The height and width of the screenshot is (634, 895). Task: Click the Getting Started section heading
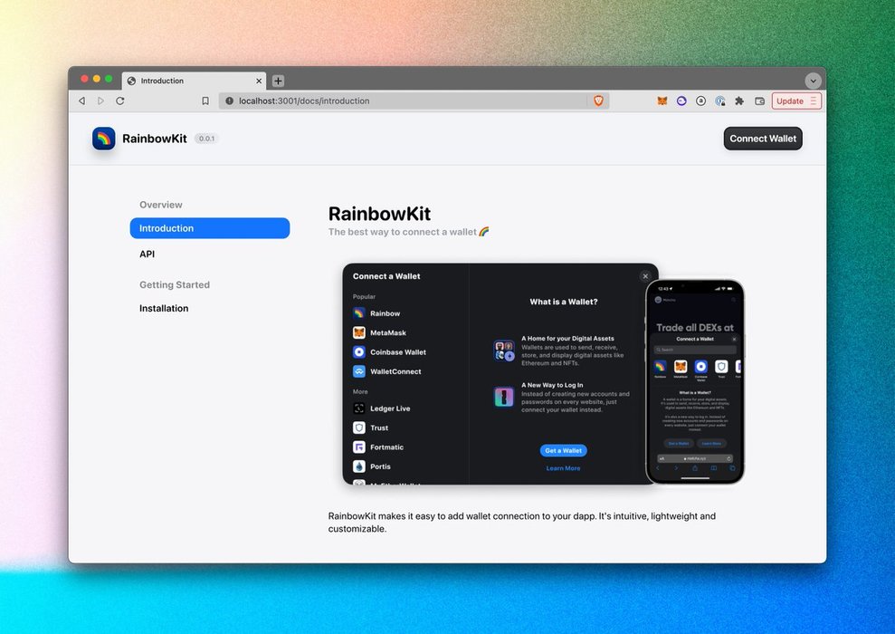tap(175, 284)
